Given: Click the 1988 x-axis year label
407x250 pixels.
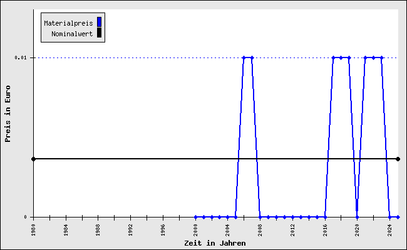Looking at the screenshot, I should tap(98, 230).
